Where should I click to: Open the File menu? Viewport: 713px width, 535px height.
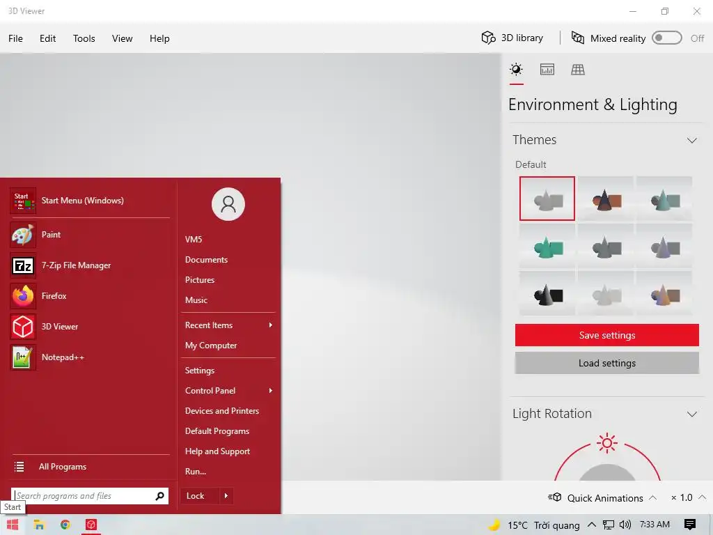pyautogui.click(x=15, y=38)
